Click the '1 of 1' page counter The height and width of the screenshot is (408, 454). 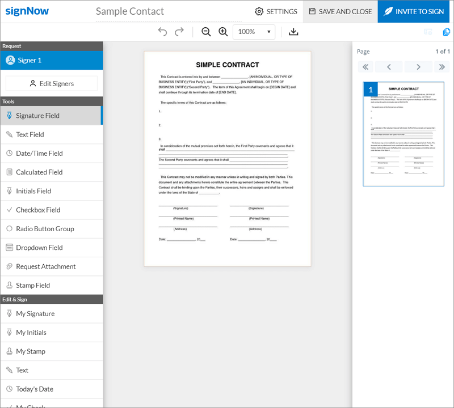click(x=443, y=52)
